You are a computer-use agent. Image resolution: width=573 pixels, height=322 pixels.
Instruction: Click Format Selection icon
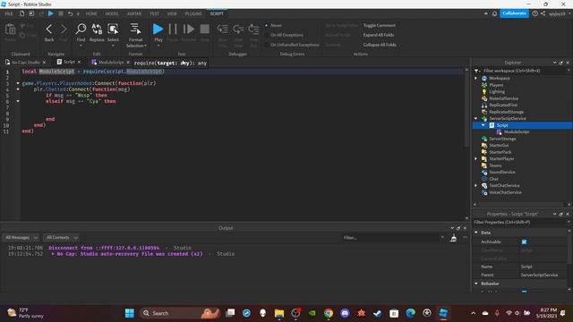[x=135, y=29]
